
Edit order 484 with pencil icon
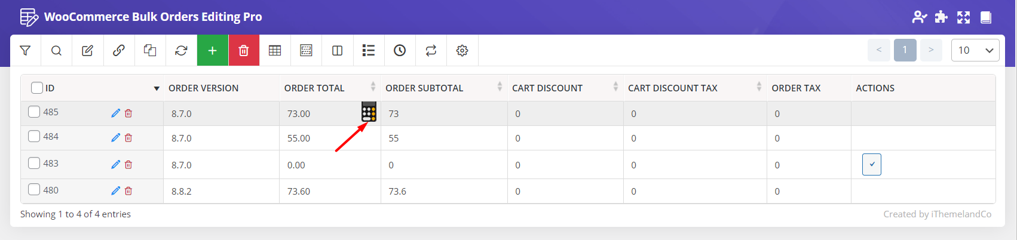tap(115, 138)
